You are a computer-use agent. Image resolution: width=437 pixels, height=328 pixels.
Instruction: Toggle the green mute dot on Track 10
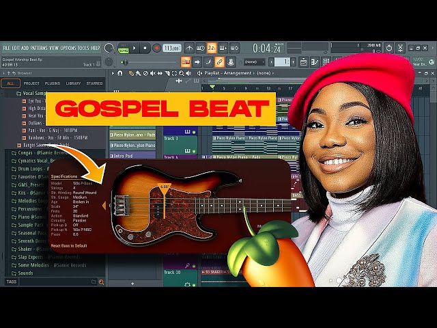point(194,285)
